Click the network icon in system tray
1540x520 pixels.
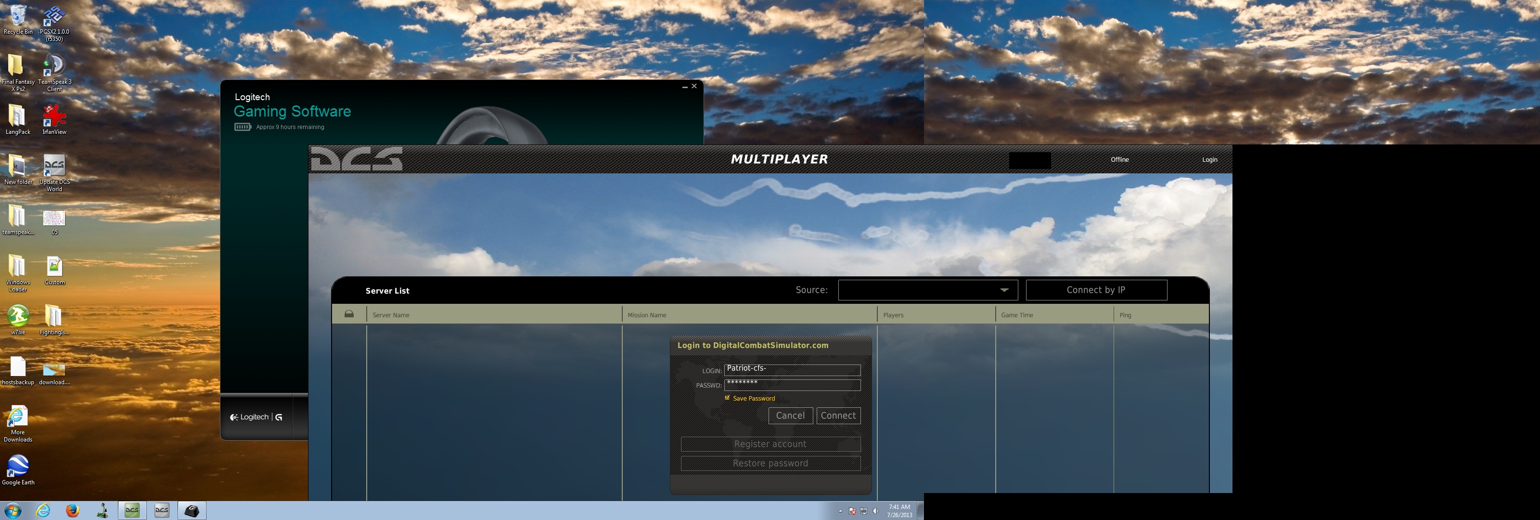tap(864, 511)
